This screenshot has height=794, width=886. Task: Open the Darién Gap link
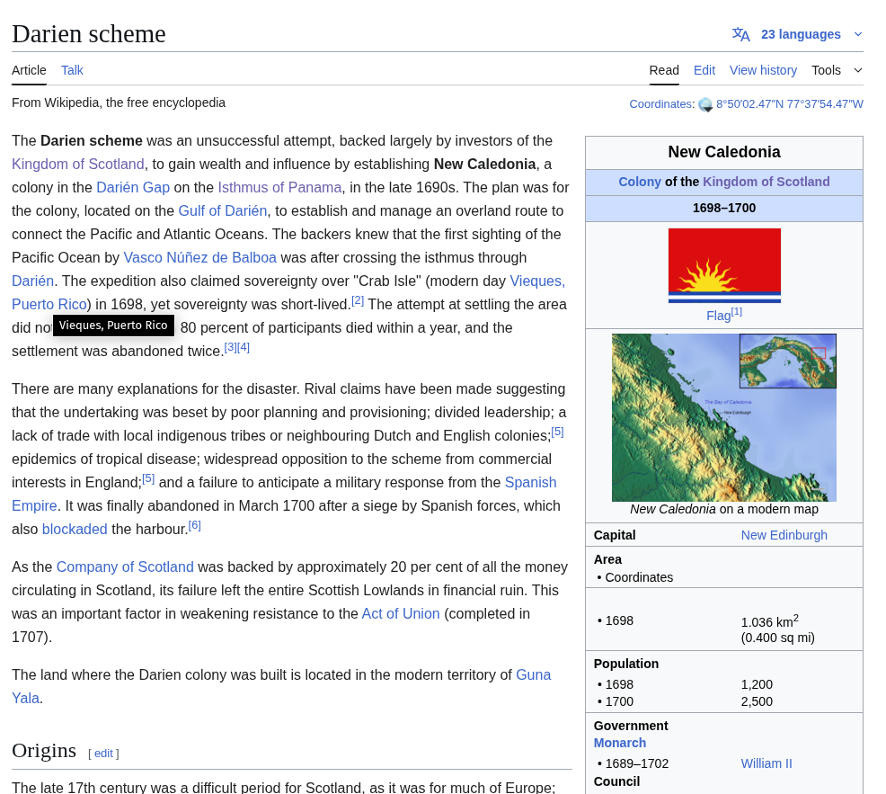pyautogui.click(x=133, y=187)
